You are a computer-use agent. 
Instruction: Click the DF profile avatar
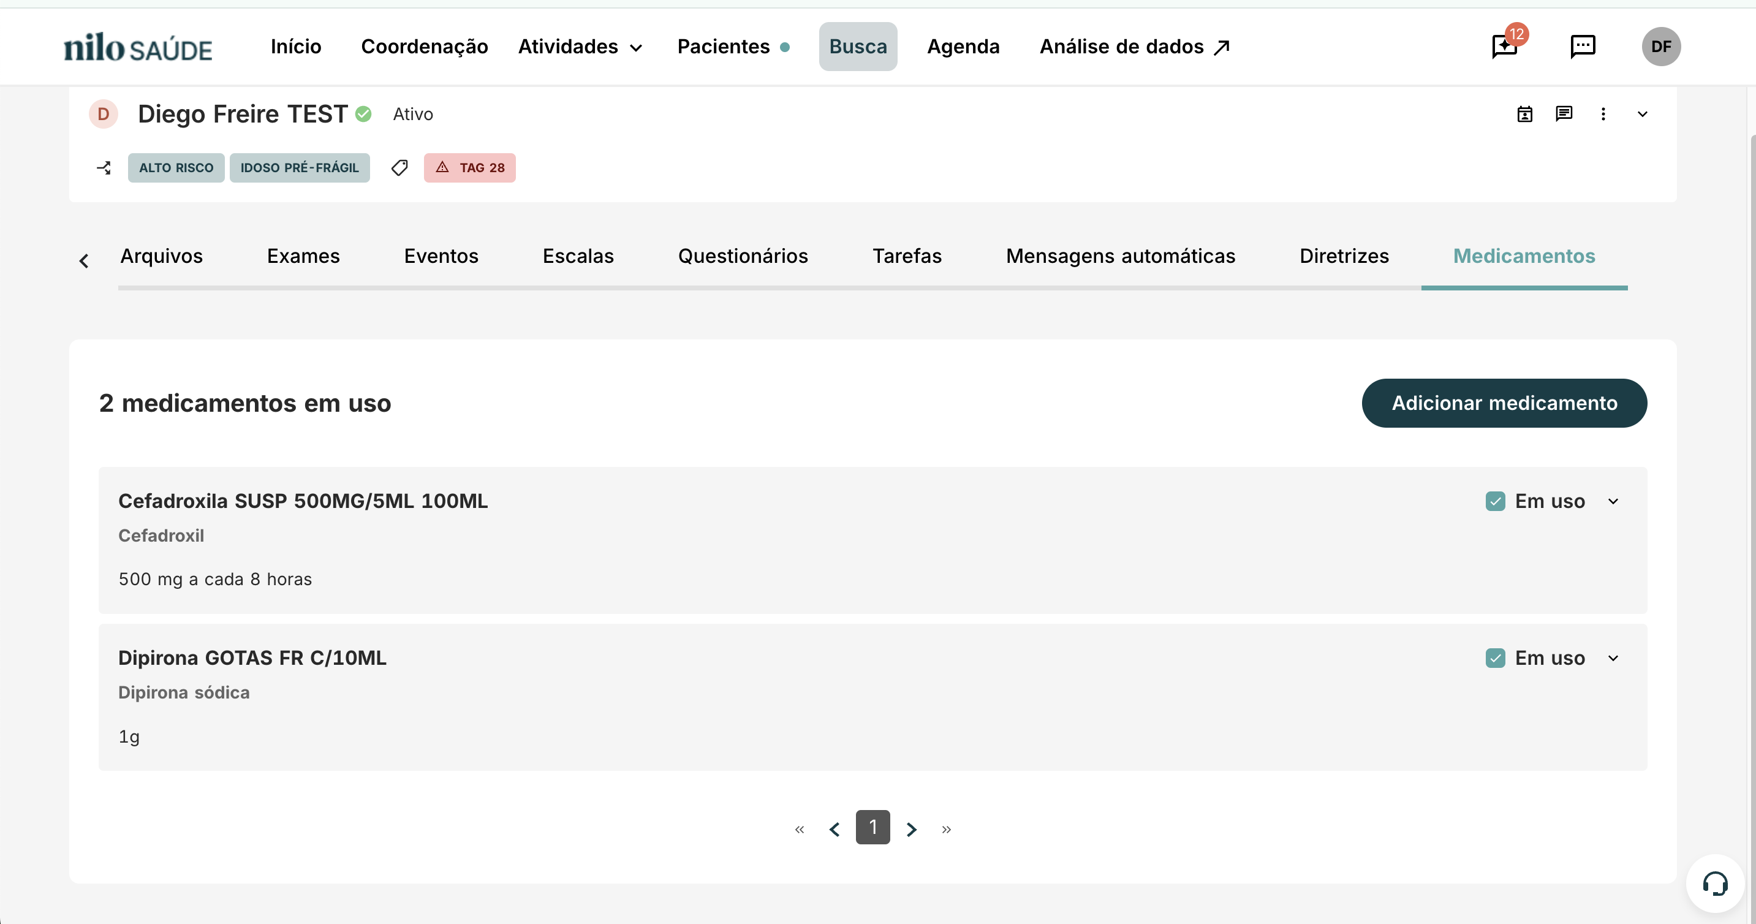[1661, 47]
